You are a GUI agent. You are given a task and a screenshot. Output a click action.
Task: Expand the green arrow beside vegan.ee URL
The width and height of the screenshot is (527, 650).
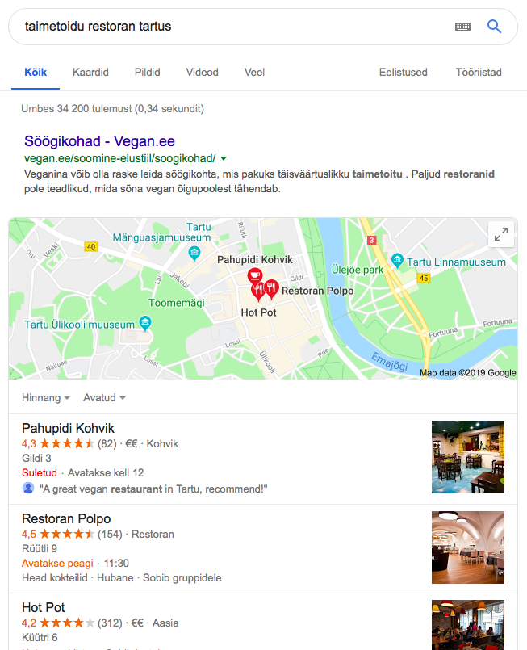pos(224,158)
